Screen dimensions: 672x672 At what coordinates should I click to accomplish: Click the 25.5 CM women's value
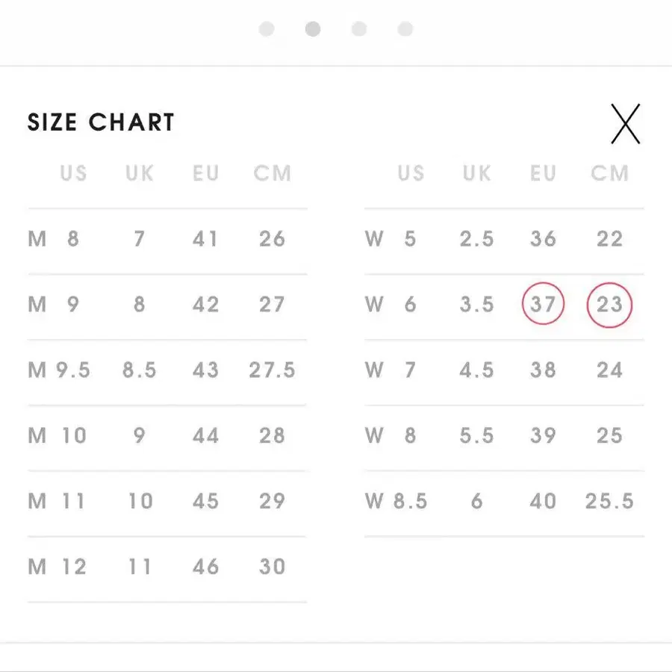[x=609, y=502]
